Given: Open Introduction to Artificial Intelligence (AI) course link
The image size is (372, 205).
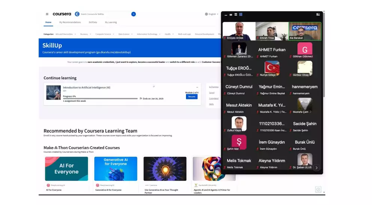Looking at the screenshot, I should pyautogui.click(x=86, y=88).
